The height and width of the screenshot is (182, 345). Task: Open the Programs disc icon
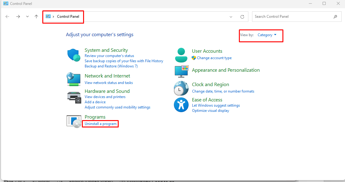coord(74,121)
